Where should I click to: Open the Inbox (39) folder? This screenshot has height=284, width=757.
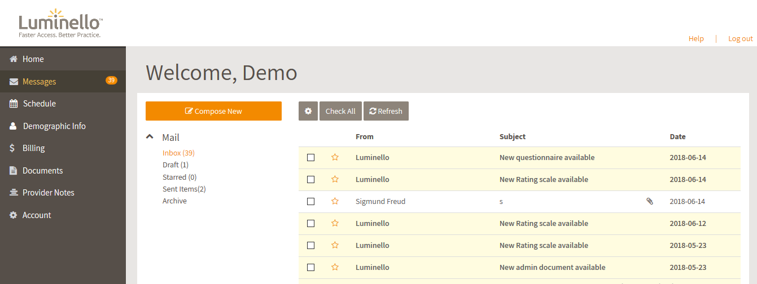pyautogui.click(x=178, y=153)
